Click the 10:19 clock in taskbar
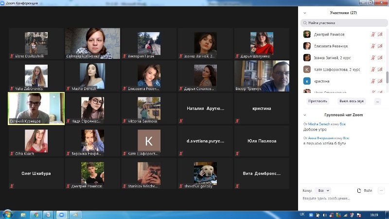Viewport: 389px width, 219px height. pyautogui.click(x=374, y=215)
